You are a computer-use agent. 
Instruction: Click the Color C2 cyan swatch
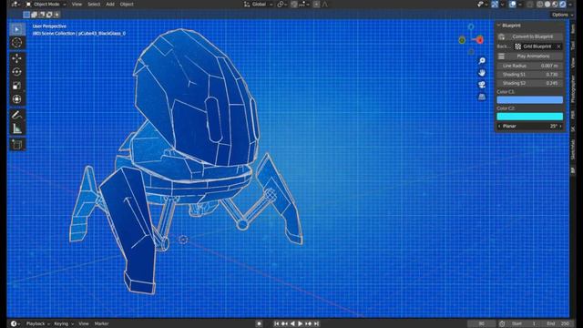click(530, 117)
